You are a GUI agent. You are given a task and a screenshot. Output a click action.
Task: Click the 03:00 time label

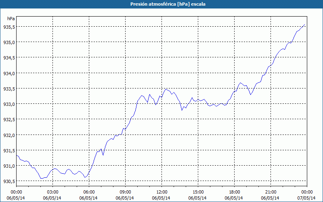tap(53, 192)
